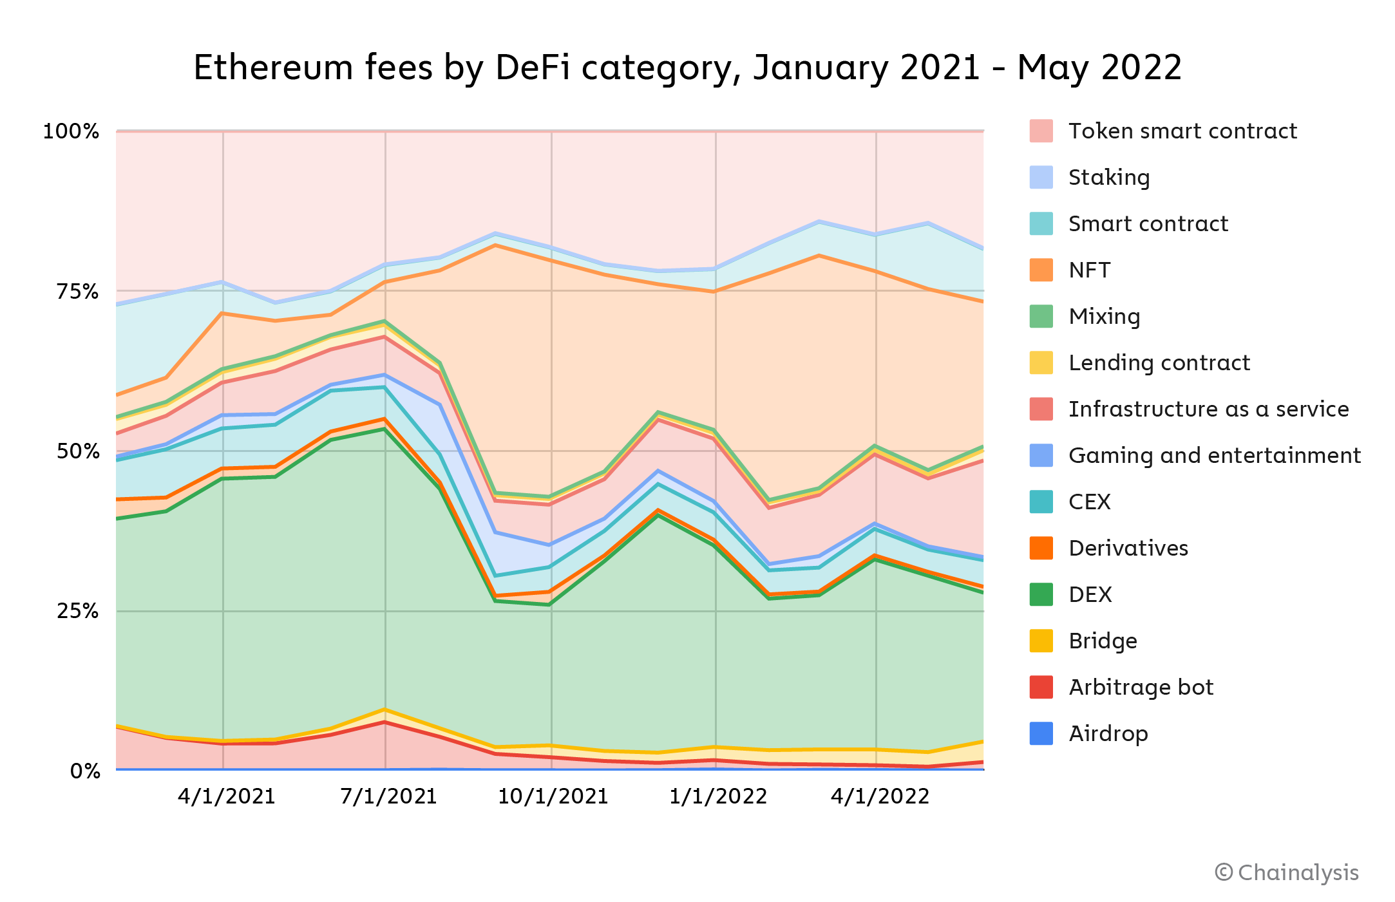
Task: Click the 7/1/2021 x-axis date label
Action: click(x=388, y=796)
